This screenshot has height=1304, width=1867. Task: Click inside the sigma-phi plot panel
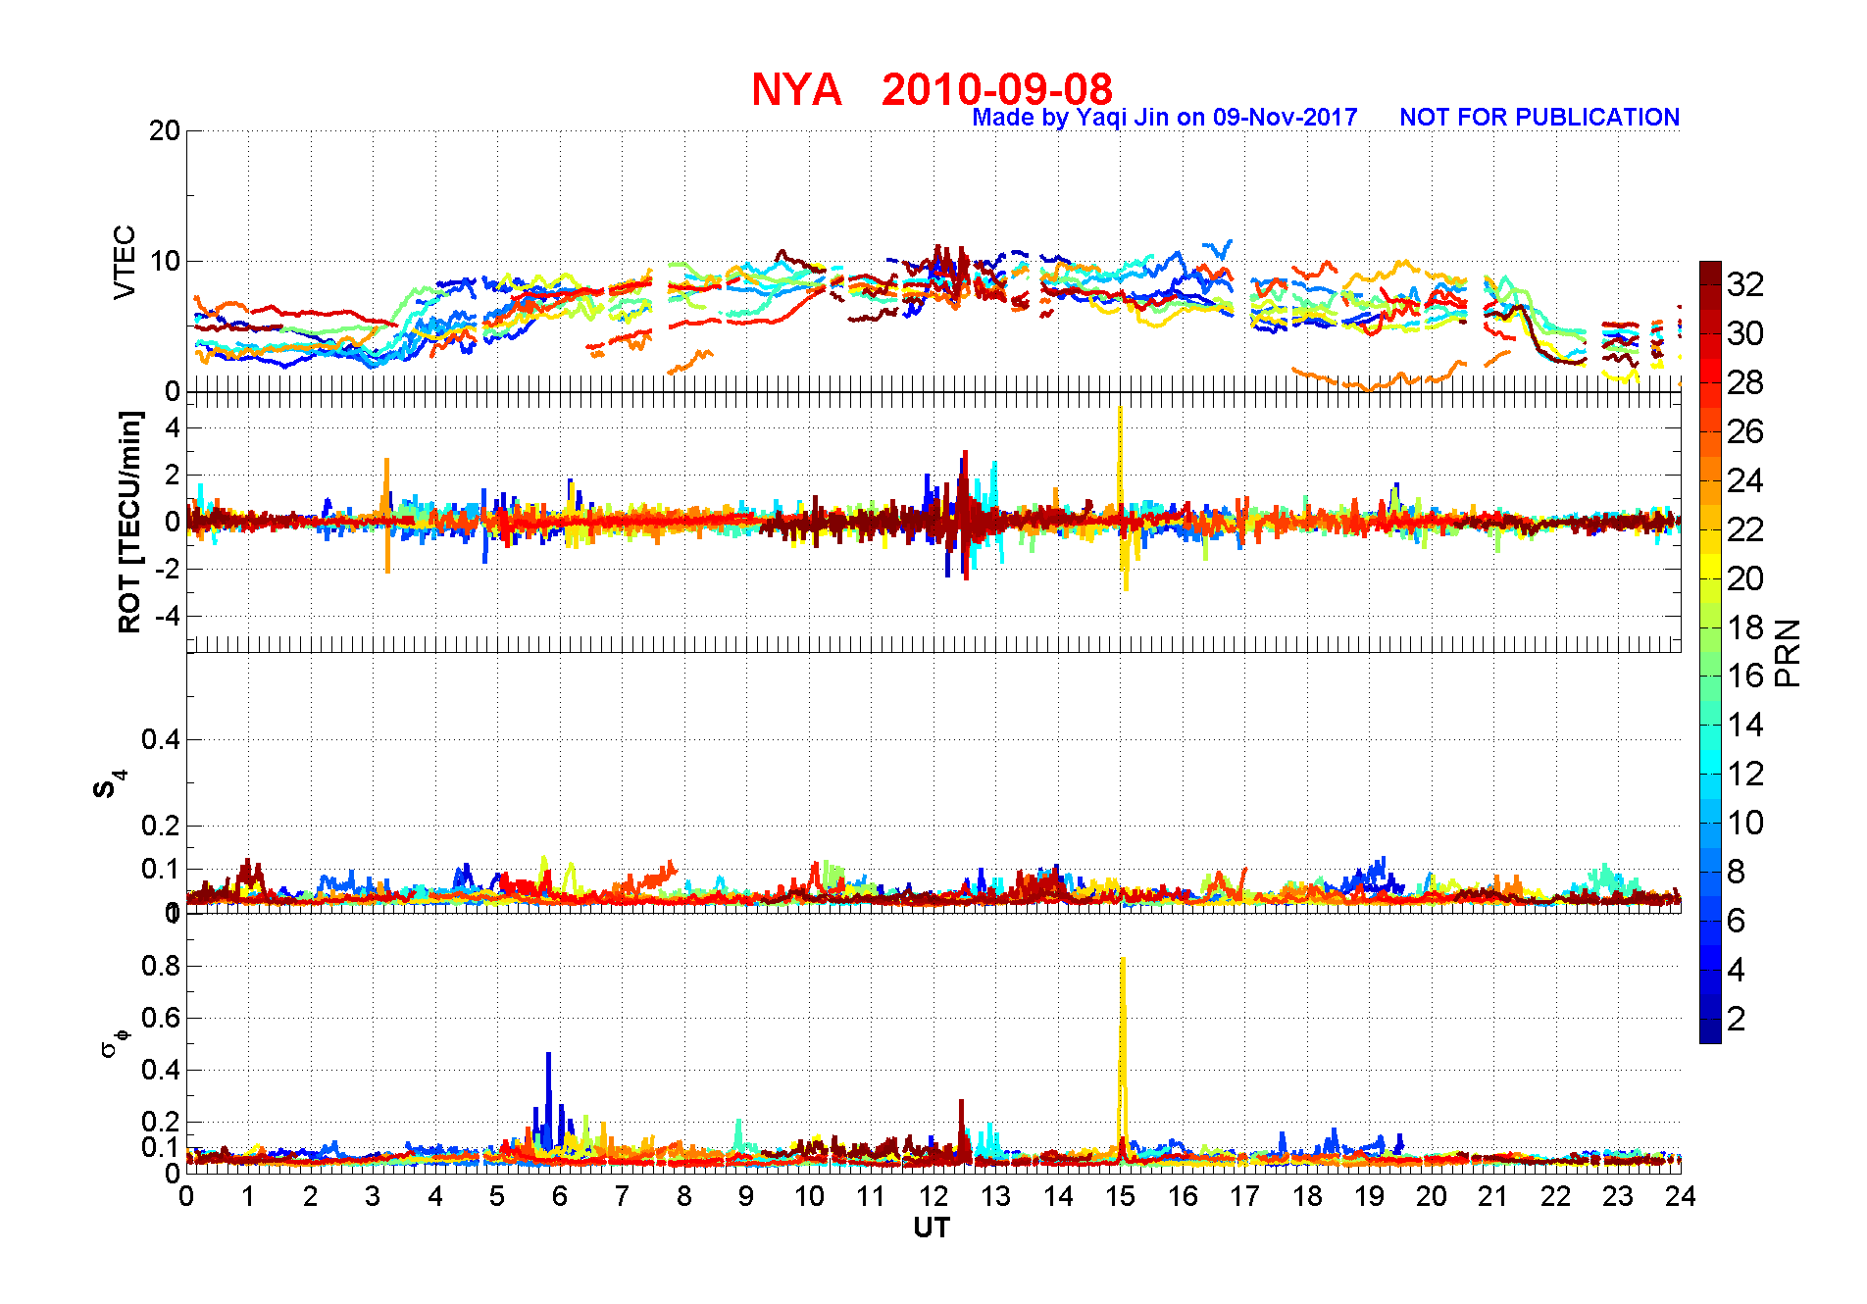click(933, 1043)
